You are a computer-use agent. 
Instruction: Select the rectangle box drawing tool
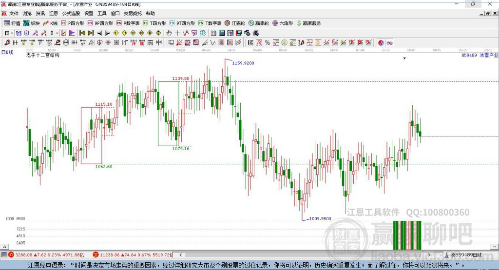[171, 43]
